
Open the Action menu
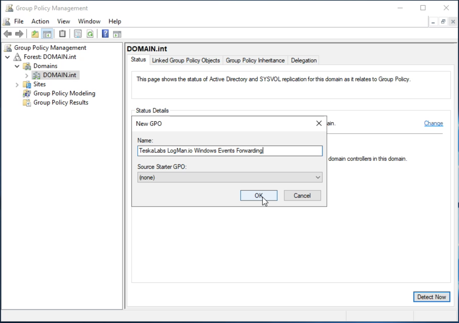(40, 21)
